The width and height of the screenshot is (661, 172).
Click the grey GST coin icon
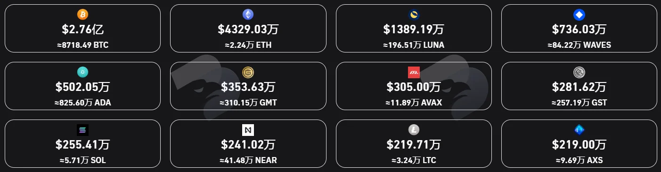(579, 72)
